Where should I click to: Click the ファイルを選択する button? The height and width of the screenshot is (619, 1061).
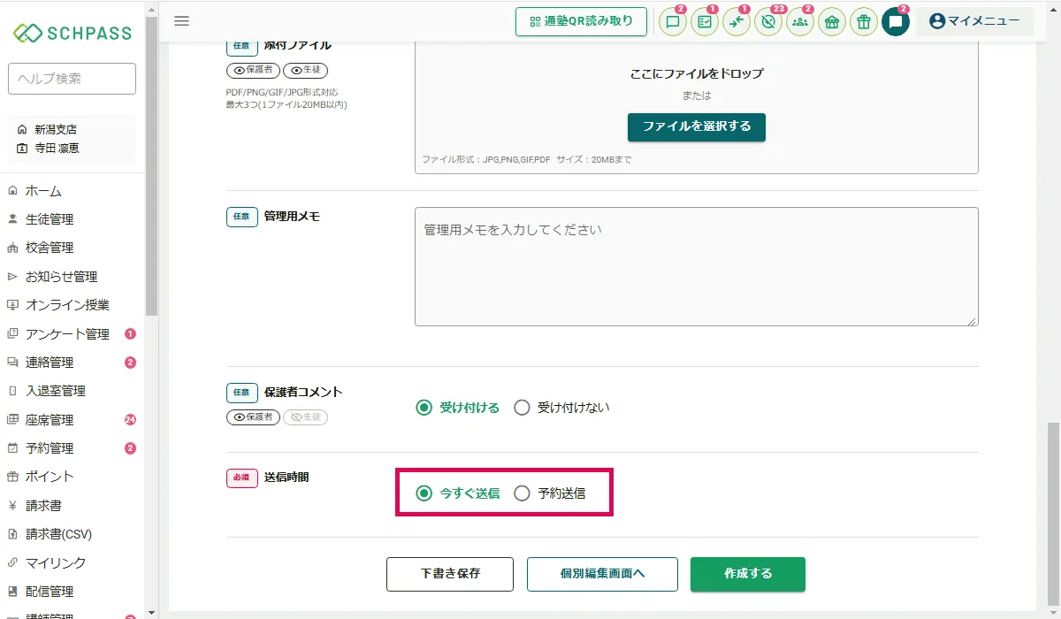697,126
